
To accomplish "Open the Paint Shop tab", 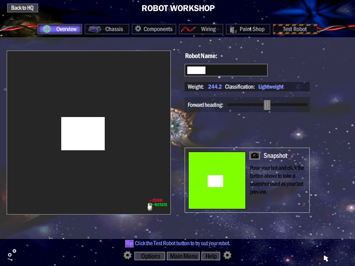I will click(248, 29).
